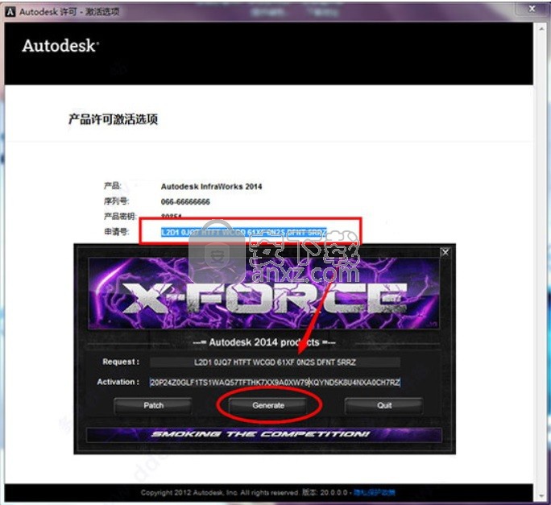Click the copyright 2012 Autodesk text
Image resolution: width=551 pixels, height=505 pixels.
click(220, 492)
